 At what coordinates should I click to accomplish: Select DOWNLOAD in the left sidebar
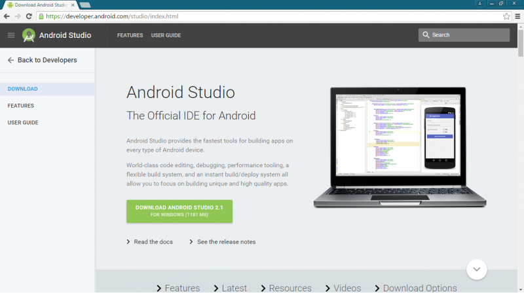point(23,89)
